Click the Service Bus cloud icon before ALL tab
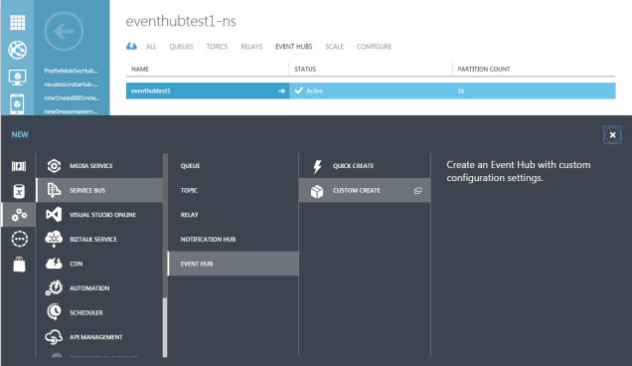 coord(131,46)
